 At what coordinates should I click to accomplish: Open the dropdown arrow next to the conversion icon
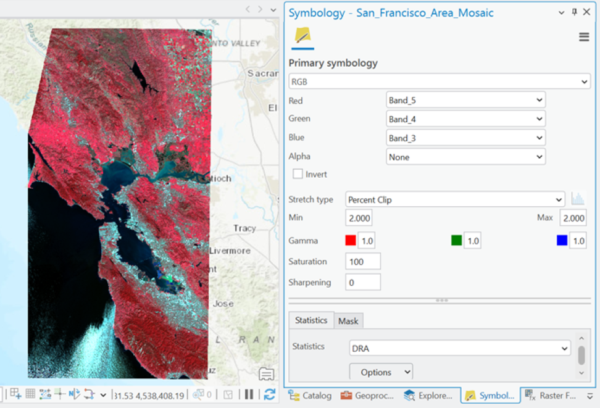tap(103, 395)
